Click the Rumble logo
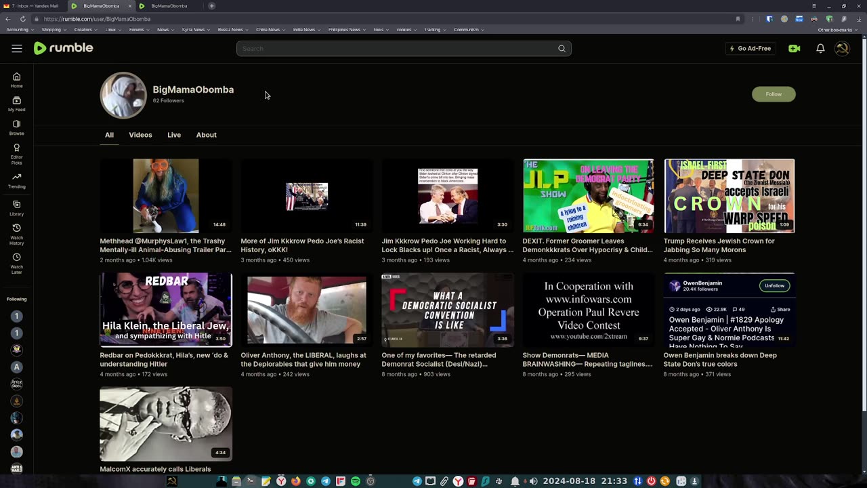This screenshot has height=488, width=867. (x=64, y=48)
